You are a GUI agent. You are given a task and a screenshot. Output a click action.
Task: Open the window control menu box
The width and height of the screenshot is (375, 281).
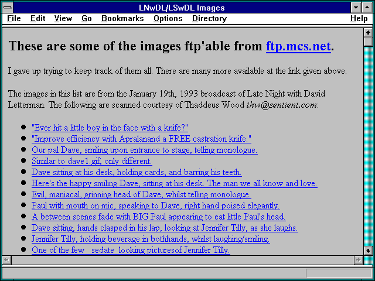point(8,8)
